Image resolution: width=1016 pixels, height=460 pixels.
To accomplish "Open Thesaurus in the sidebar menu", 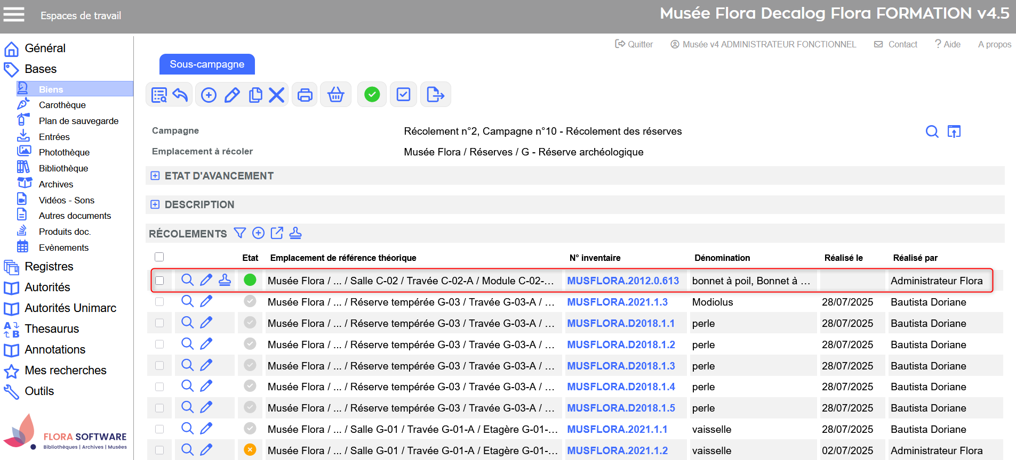I will (x=52, y=329).
